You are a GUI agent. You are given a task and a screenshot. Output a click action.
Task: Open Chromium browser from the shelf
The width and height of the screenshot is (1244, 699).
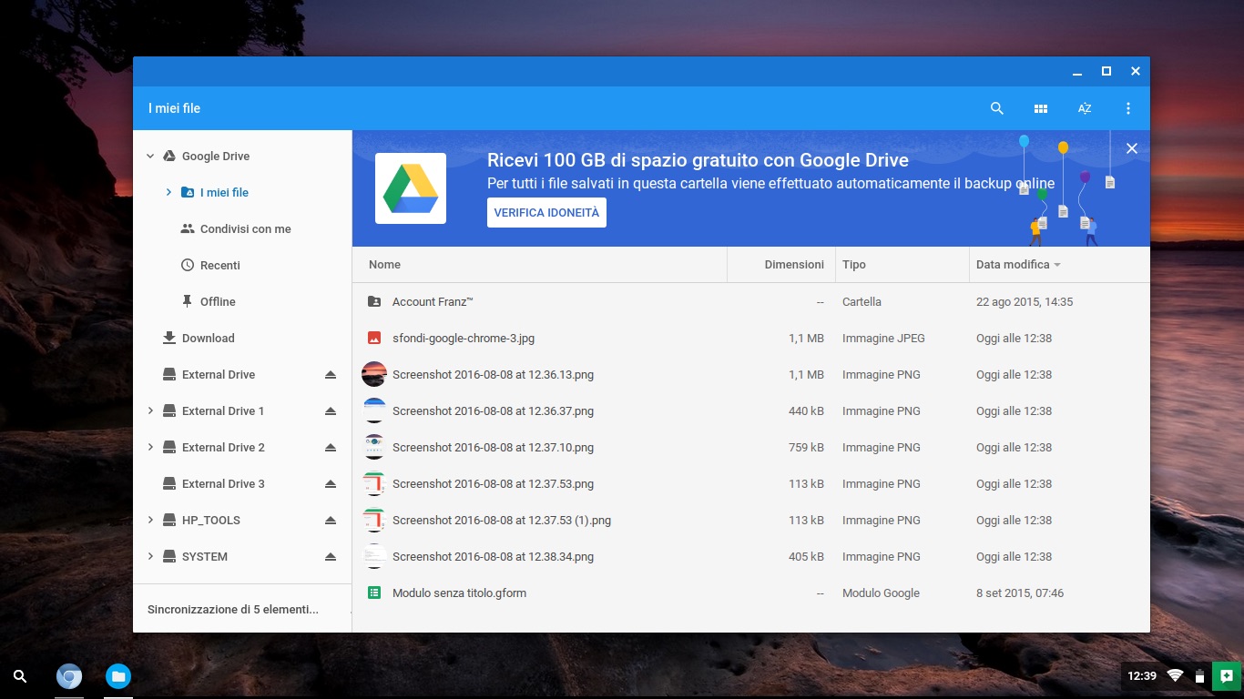tap(69, 676)
